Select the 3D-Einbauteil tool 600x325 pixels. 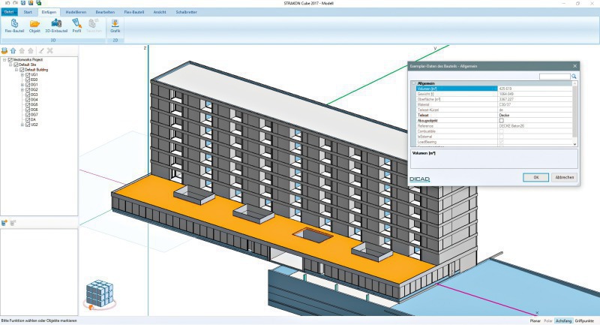click(56, 23)
